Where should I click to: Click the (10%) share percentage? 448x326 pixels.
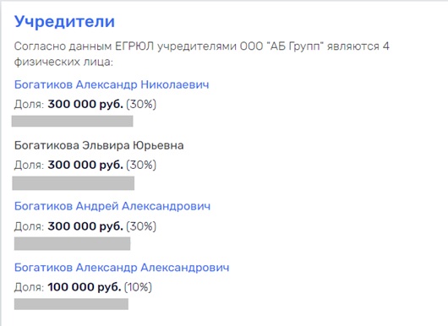[138, 287]
